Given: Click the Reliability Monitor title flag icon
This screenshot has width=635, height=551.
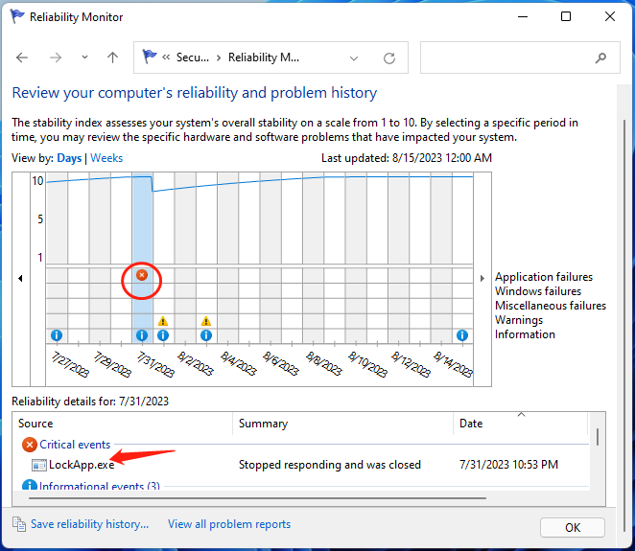Looking at the screenshot, I should 17,16.
